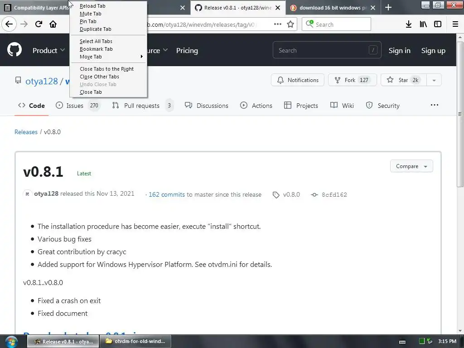Image resolution: width=464 pixels, height=348 pixels.
Task: Click the keyboard icon in system tray
Action: tap(402, 342)
